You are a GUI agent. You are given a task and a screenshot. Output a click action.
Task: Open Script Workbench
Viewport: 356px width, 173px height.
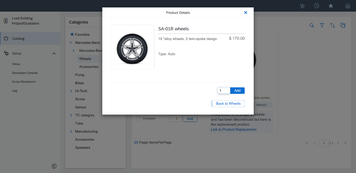coord(24,82)
